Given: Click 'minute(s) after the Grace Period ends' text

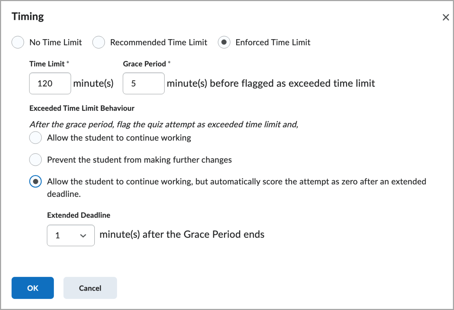Looking at the screenshot, I should coord(182,235).
